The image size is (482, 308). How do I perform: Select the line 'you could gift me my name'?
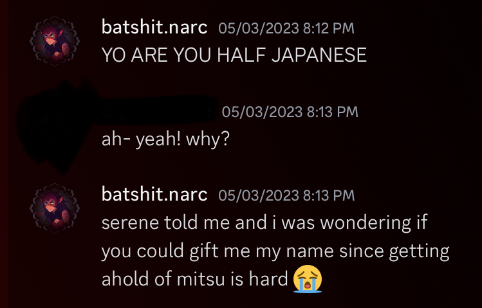pos(218,251)
